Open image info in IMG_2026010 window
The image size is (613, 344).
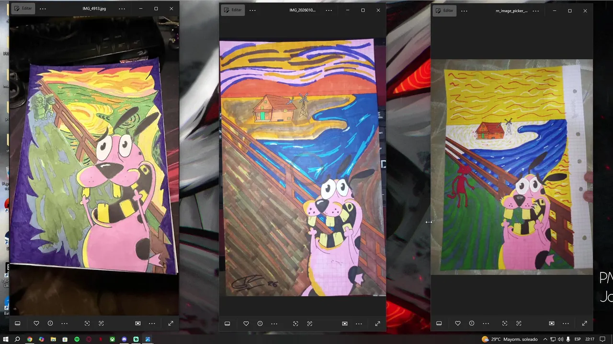point(260,323)
